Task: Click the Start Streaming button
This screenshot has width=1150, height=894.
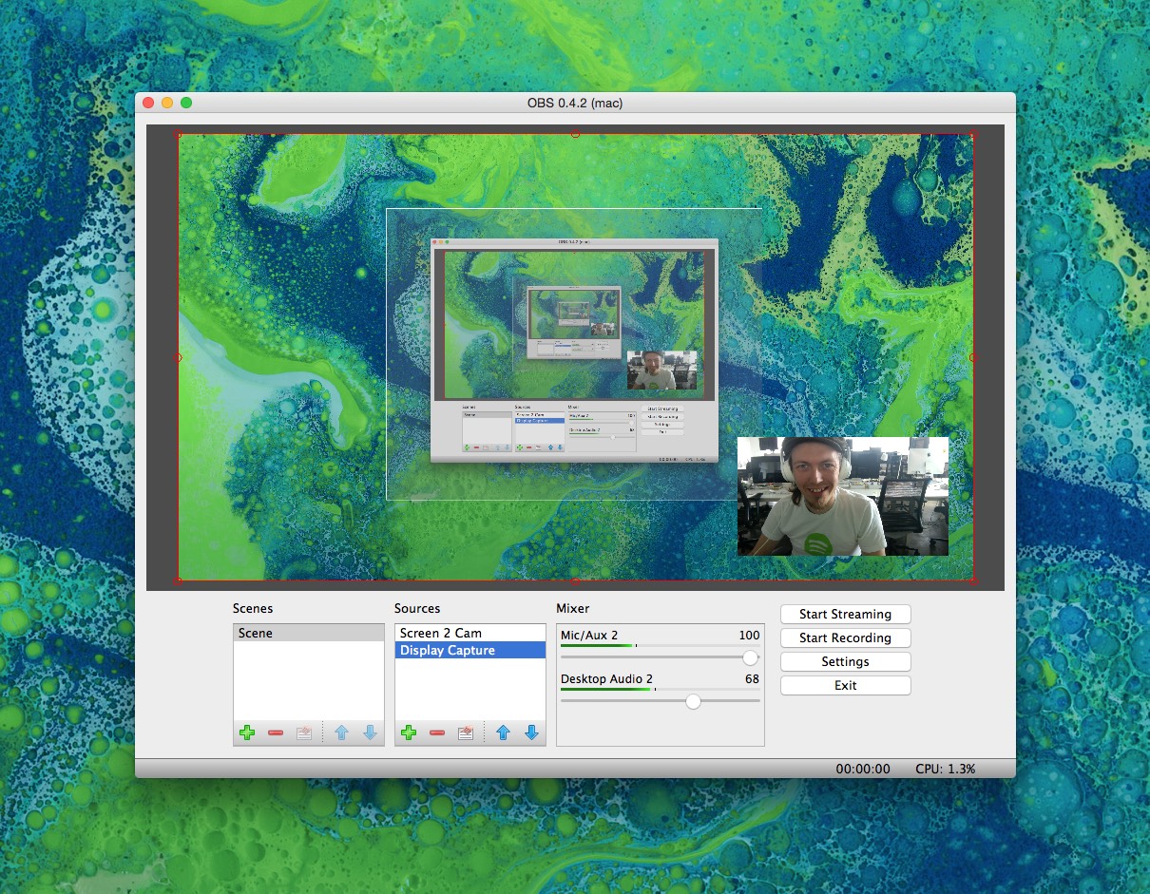Action: click(845, 614)
